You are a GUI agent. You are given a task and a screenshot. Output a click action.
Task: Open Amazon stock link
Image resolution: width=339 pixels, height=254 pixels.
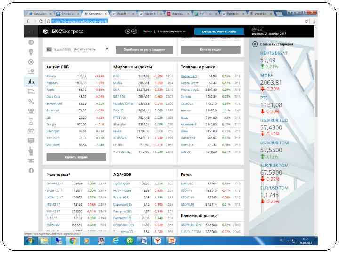click(x=52, y=83)
